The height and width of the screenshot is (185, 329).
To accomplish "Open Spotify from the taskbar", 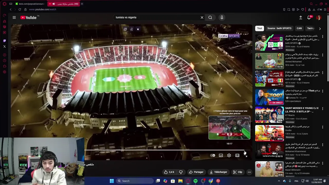I will point(196,181).
